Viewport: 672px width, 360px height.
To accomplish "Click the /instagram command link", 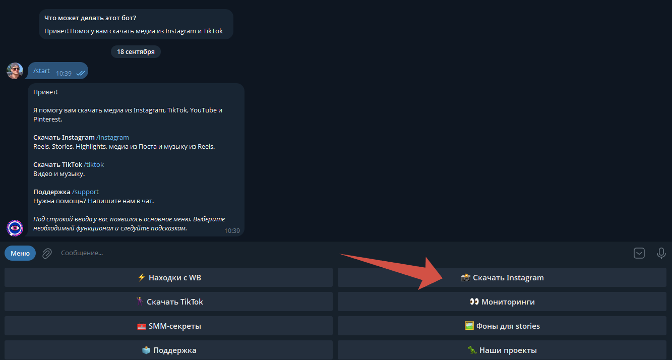I will [112, 137].
